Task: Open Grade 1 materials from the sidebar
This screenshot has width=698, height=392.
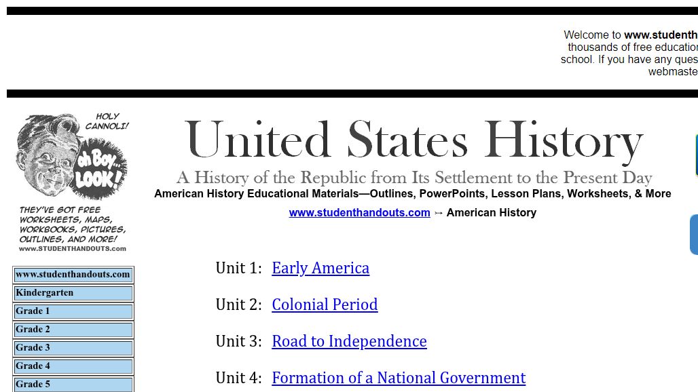Action: pos(73,311)
